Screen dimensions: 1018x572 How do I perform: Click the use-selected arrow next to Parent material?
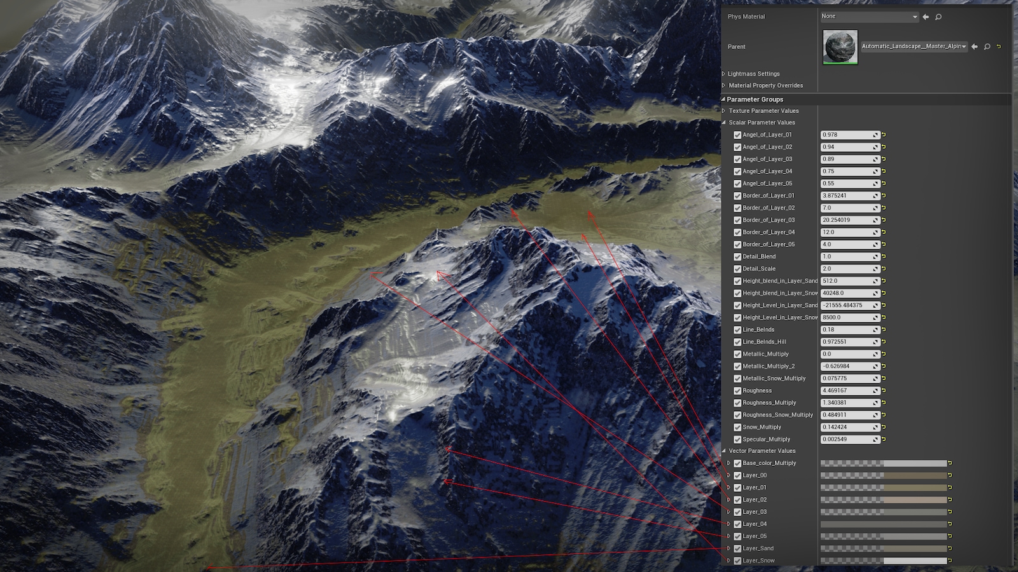[974, 46]
